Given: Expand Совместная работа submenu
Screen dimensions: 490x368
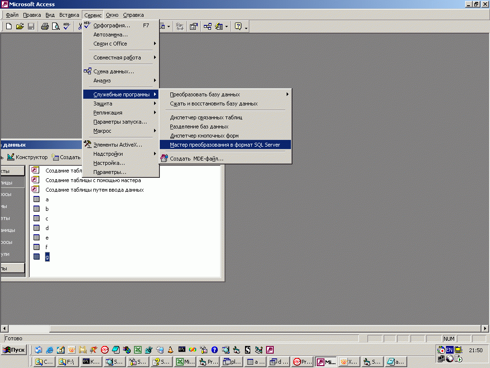Looking at the screenshot, I should [121, 57].
